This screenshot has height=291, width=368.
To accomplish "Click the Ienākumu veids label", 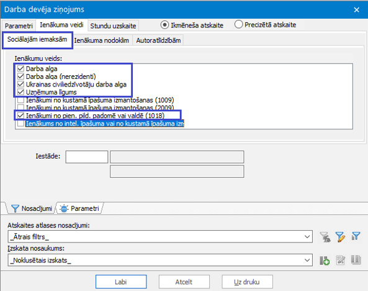I will pos(38,58).
